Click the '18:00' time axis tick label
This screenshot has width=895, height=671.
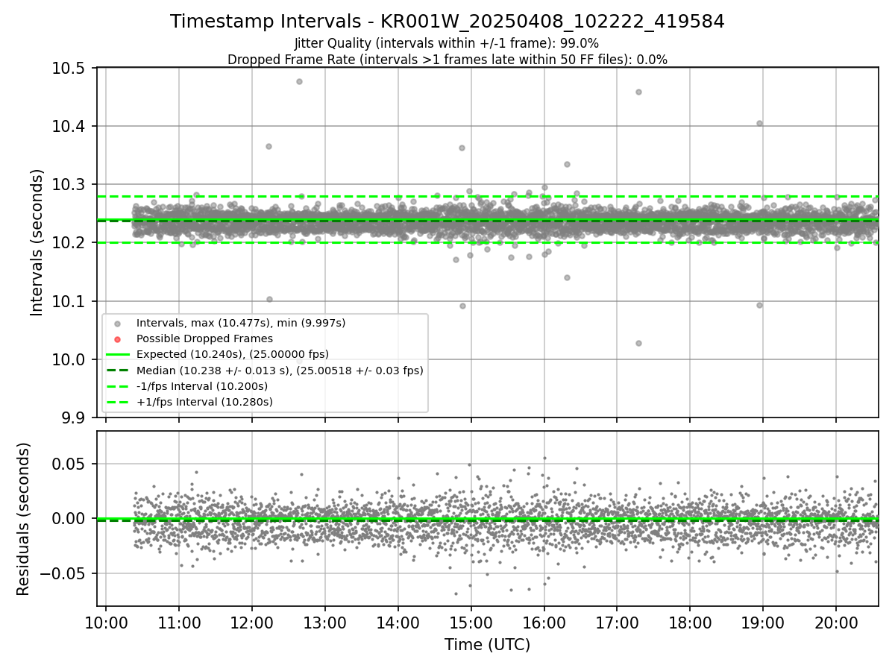point(689,623)
